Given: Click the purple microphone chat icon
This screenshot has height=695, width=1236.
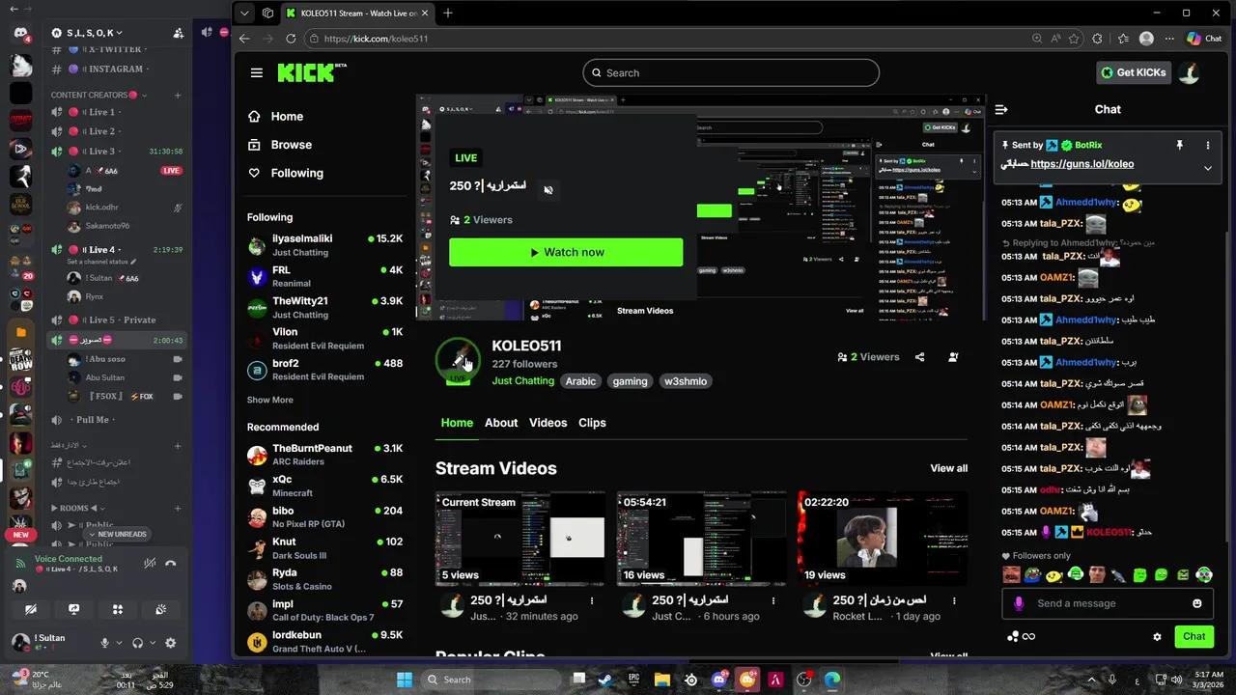Looking at the screenshot, I should 1018,603.
